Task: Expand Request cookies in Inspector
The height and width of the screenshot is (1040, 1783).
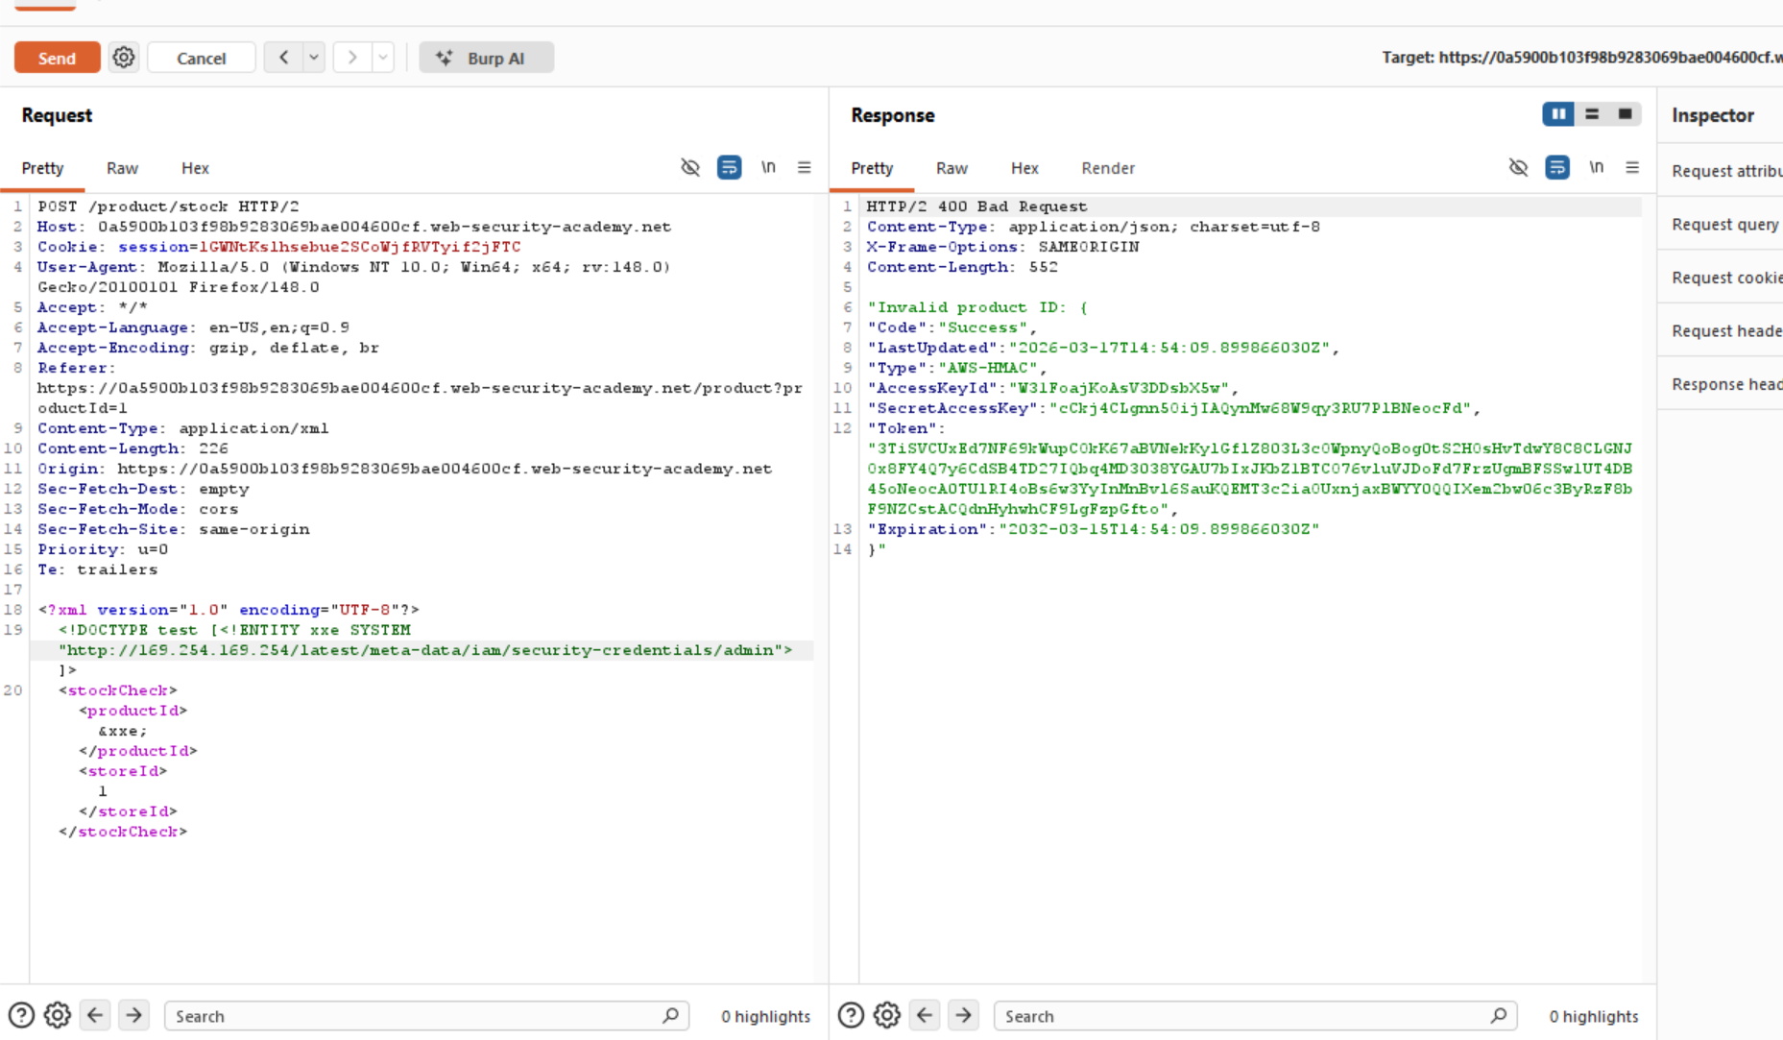Action: point(1725,278)
